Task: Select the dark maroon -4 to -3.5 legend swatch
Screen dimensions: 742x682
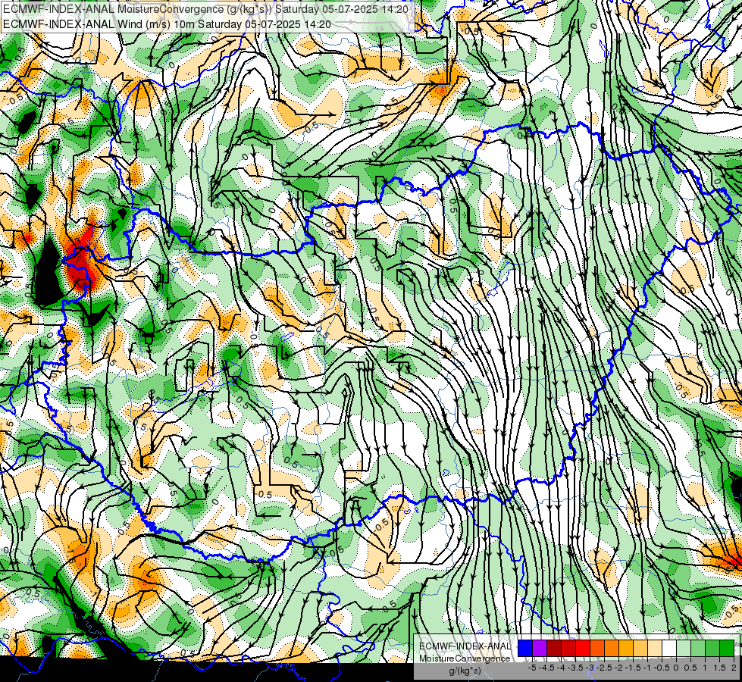Action: point(554,649)
